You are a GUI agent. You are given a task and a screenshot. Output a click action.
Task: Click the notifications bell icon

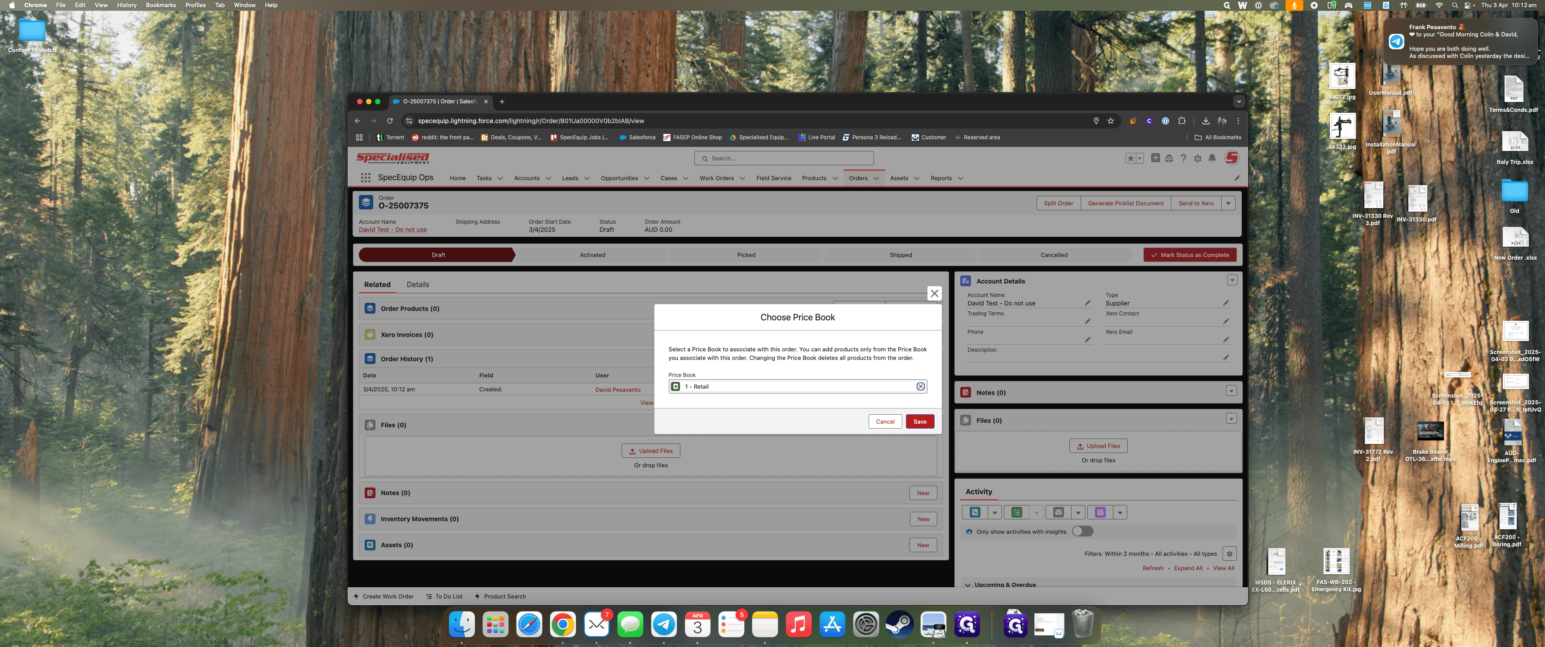pos(1212,159)
